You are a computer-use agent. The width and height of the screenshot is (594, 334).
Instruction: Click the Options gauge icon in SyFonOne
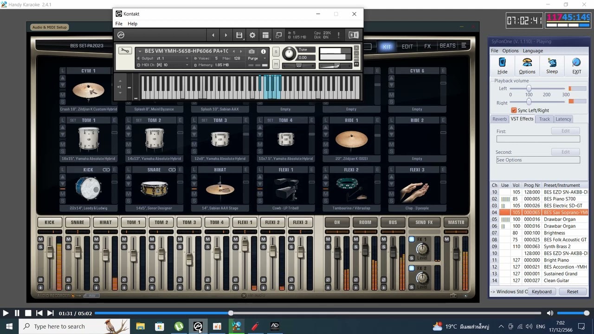527,63
